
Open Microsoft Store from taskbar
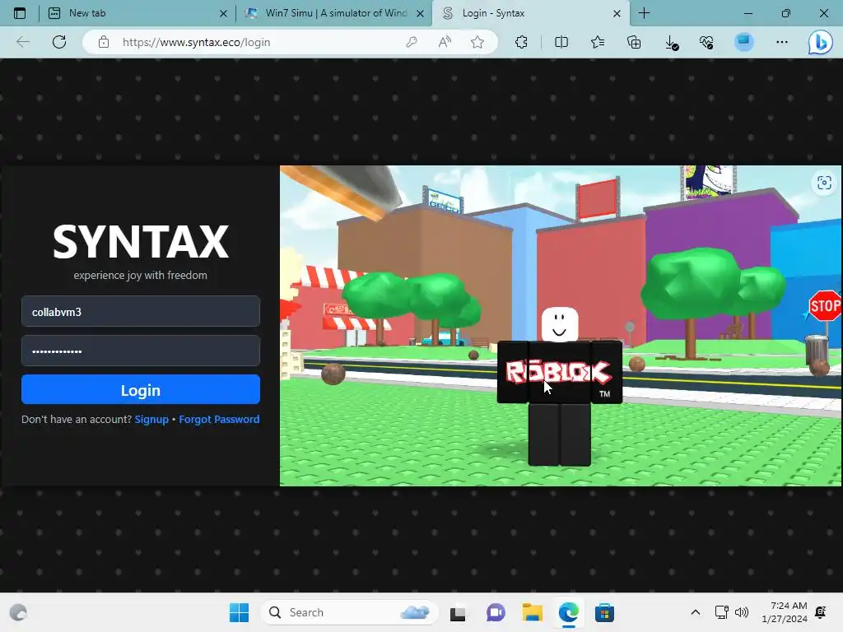point(605,612)
